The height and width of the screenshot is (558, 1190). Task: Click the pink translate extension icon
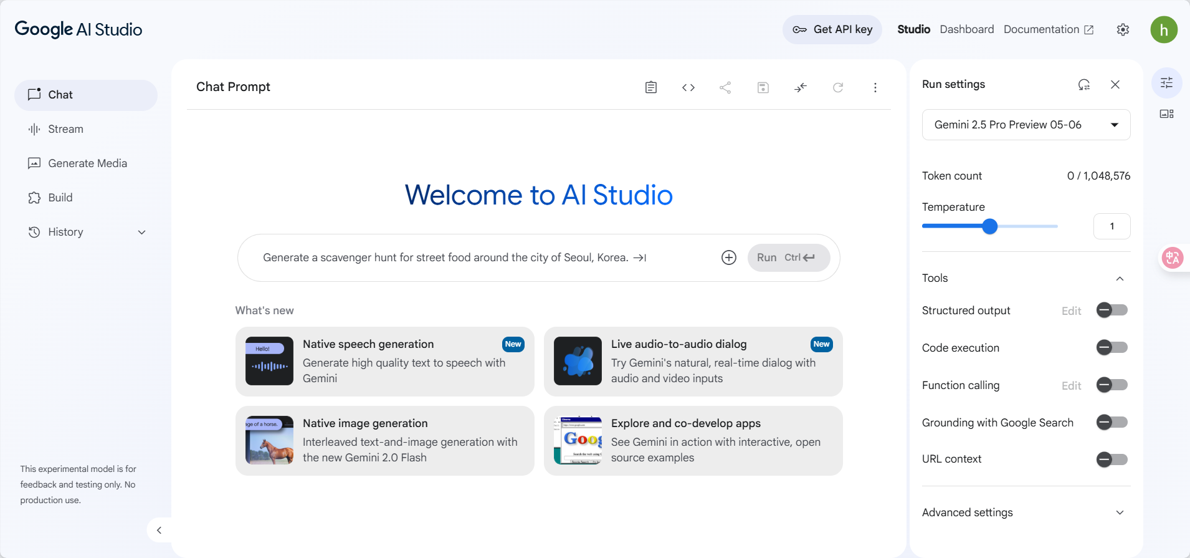point(1173,257)
